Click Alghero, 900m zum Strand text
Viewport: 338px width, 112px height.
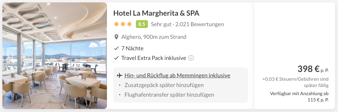pyautogui.click(x=154, y=37)
